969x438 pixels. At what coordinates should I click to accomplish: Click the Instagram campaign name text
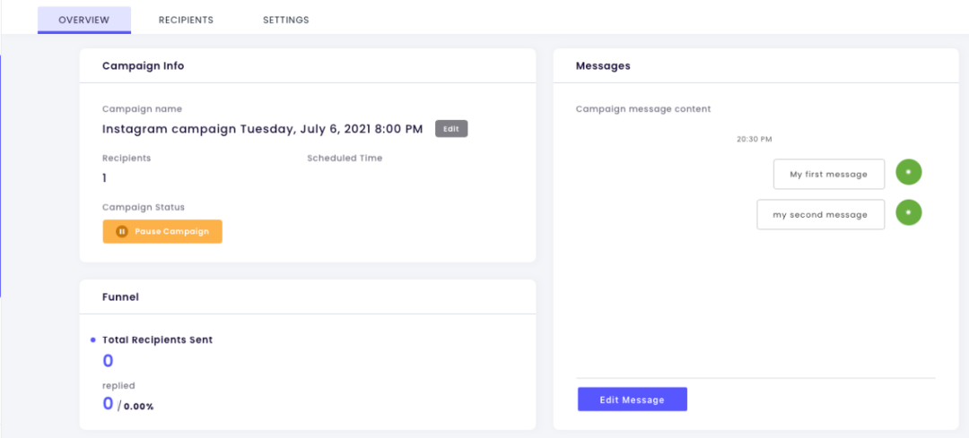click(262, 129)
